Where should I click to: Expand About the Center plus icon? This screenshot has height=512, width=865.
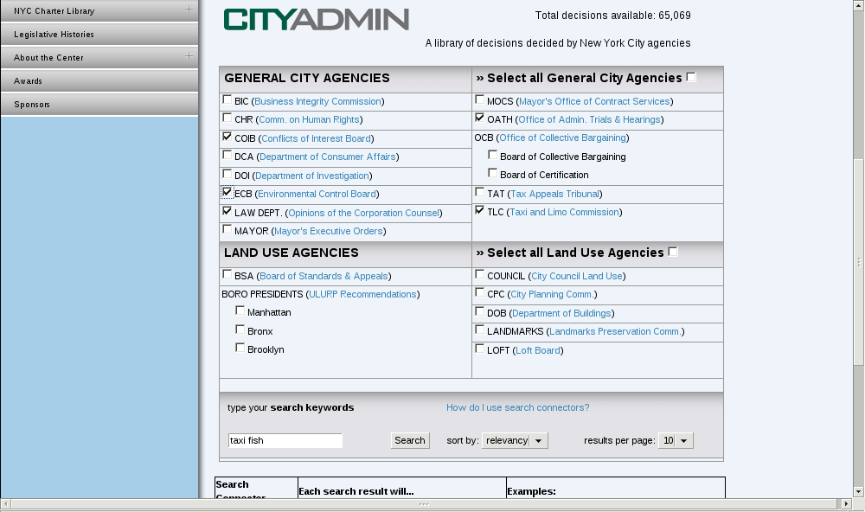(189, 55)
